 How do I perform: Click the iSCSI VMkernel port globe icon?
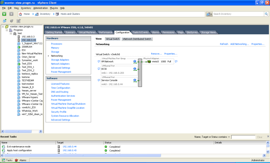point(135,69)
